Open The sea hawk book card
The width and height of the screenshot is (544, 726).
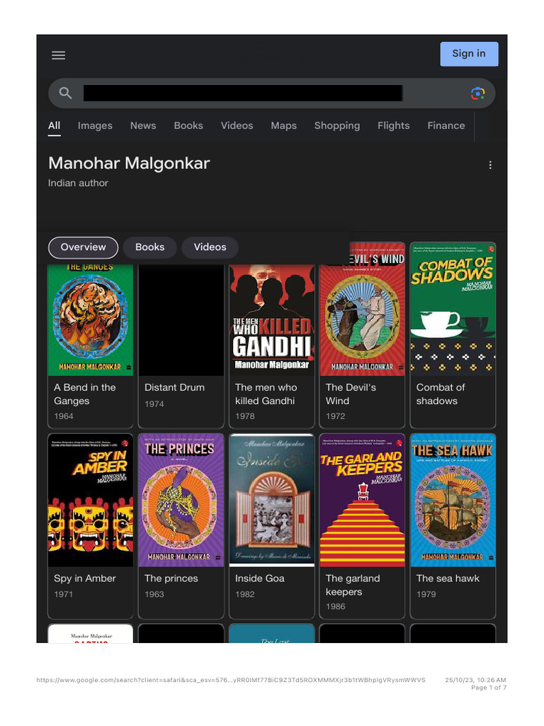point(453,526)
